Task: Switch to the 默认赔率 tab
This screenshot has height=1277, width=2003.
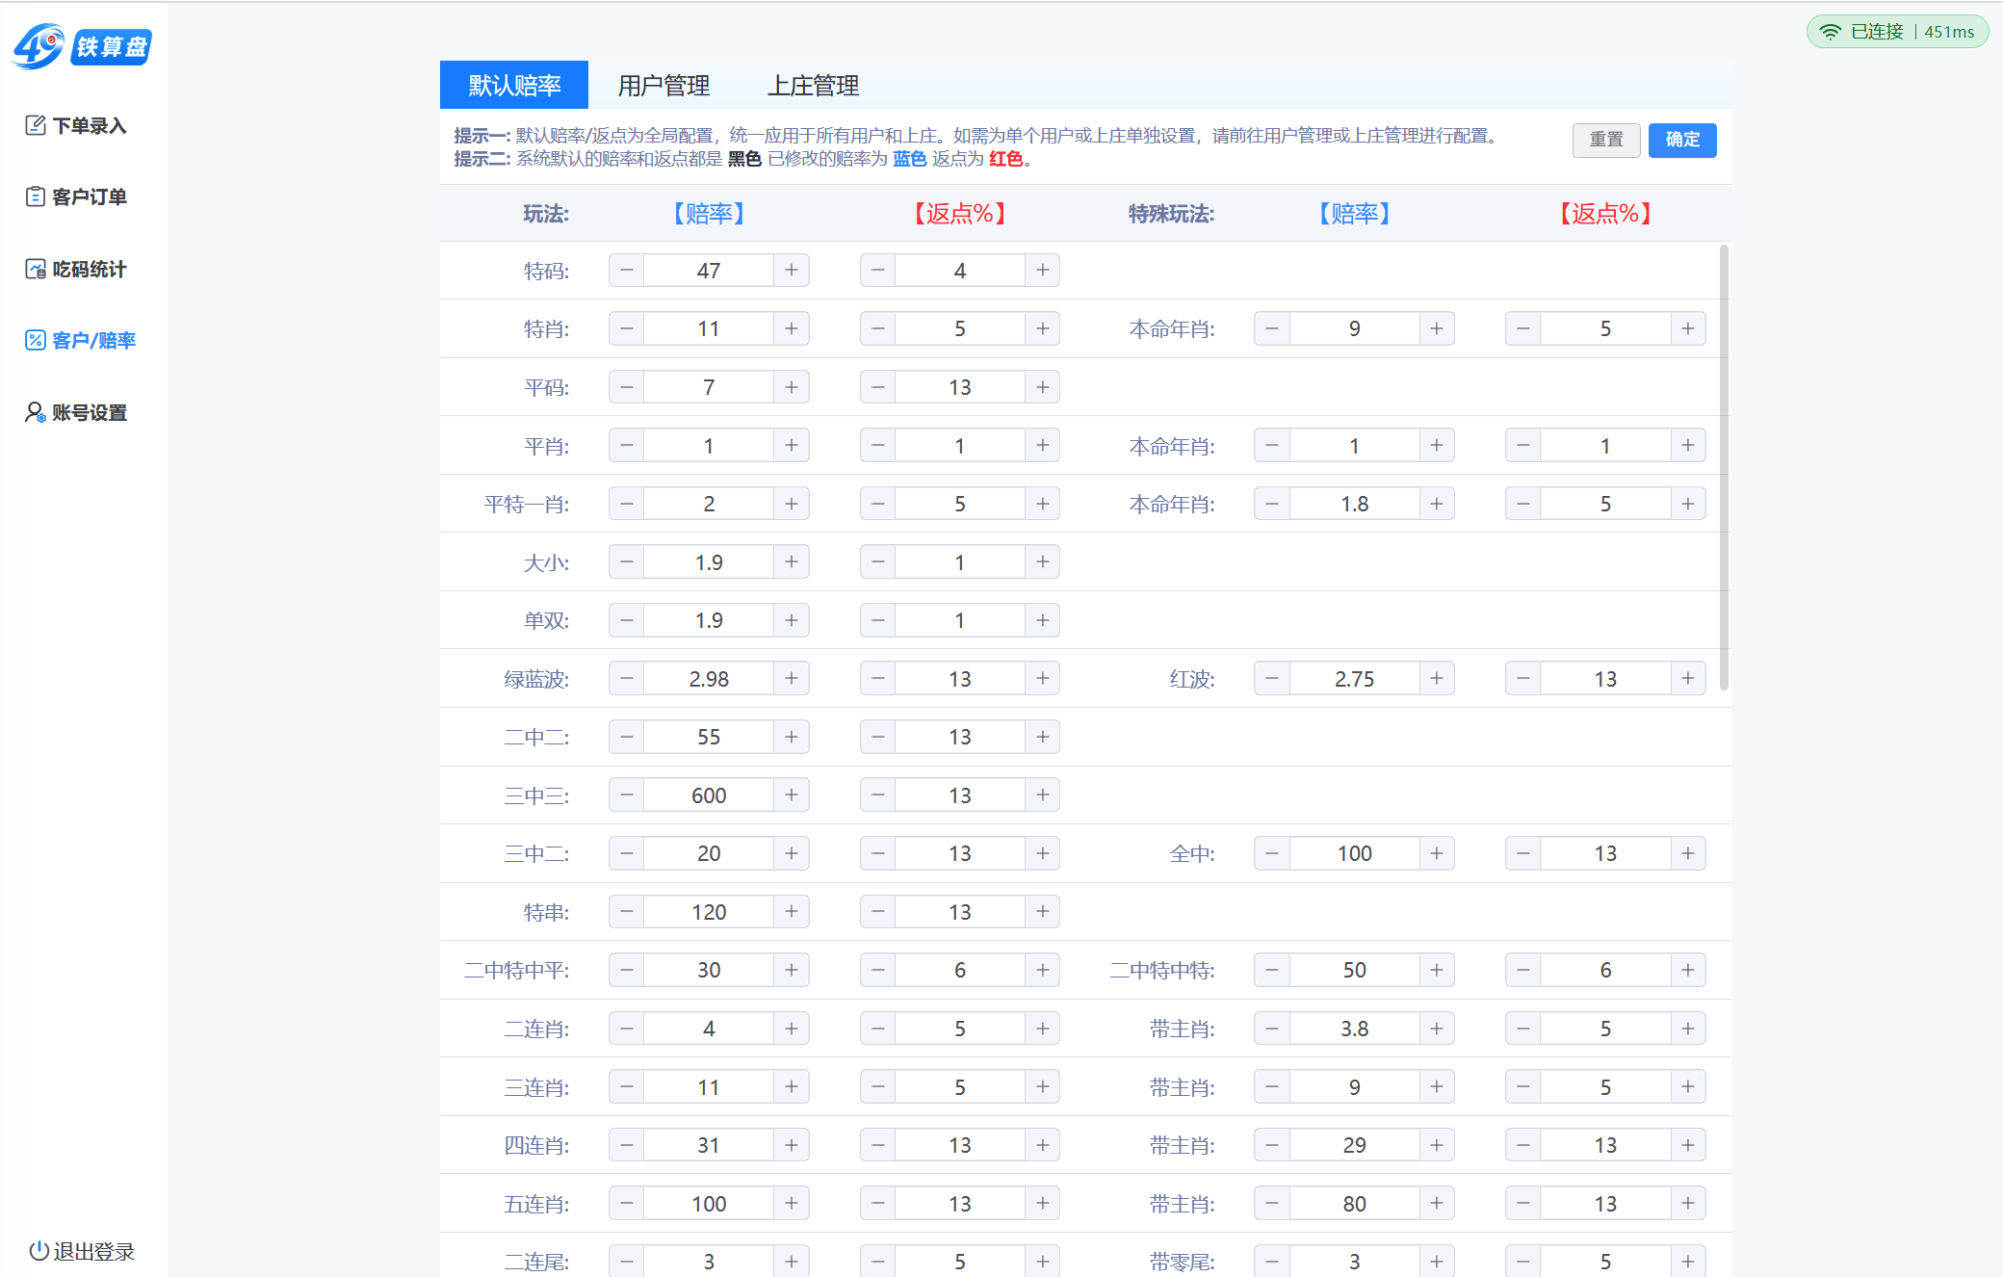Action: click(x=514, y=85)
